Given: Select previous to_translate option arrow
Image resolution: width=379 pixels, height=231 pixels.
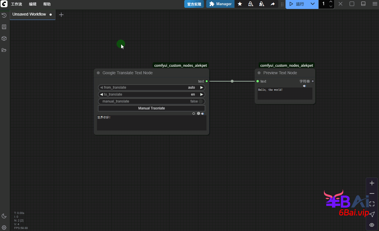Looking at the screenshot, I should point(101,94).
